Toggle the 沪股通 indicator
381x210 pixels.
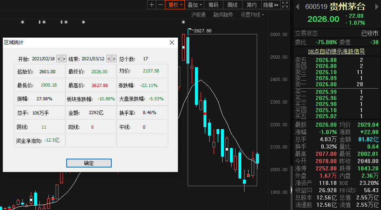[x=198, y=15]
